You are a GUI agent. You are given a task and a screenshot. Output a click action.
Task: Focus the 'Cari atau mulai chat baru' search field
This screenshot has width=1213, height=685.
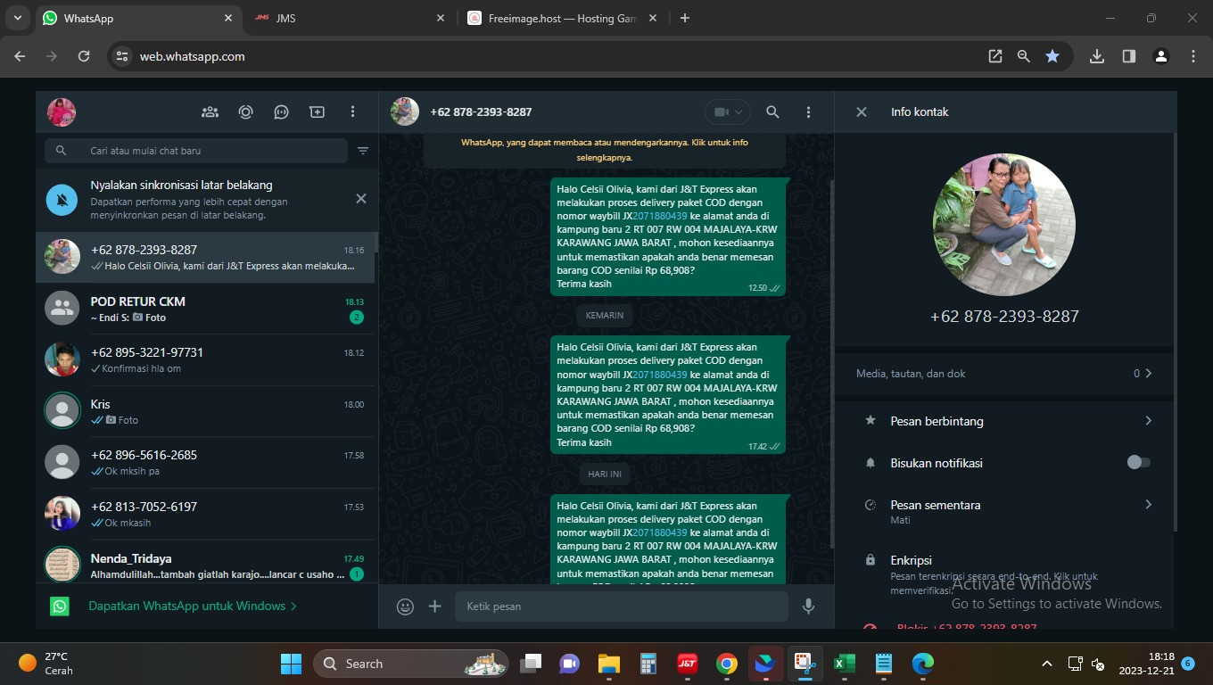[x=196, y=151]
